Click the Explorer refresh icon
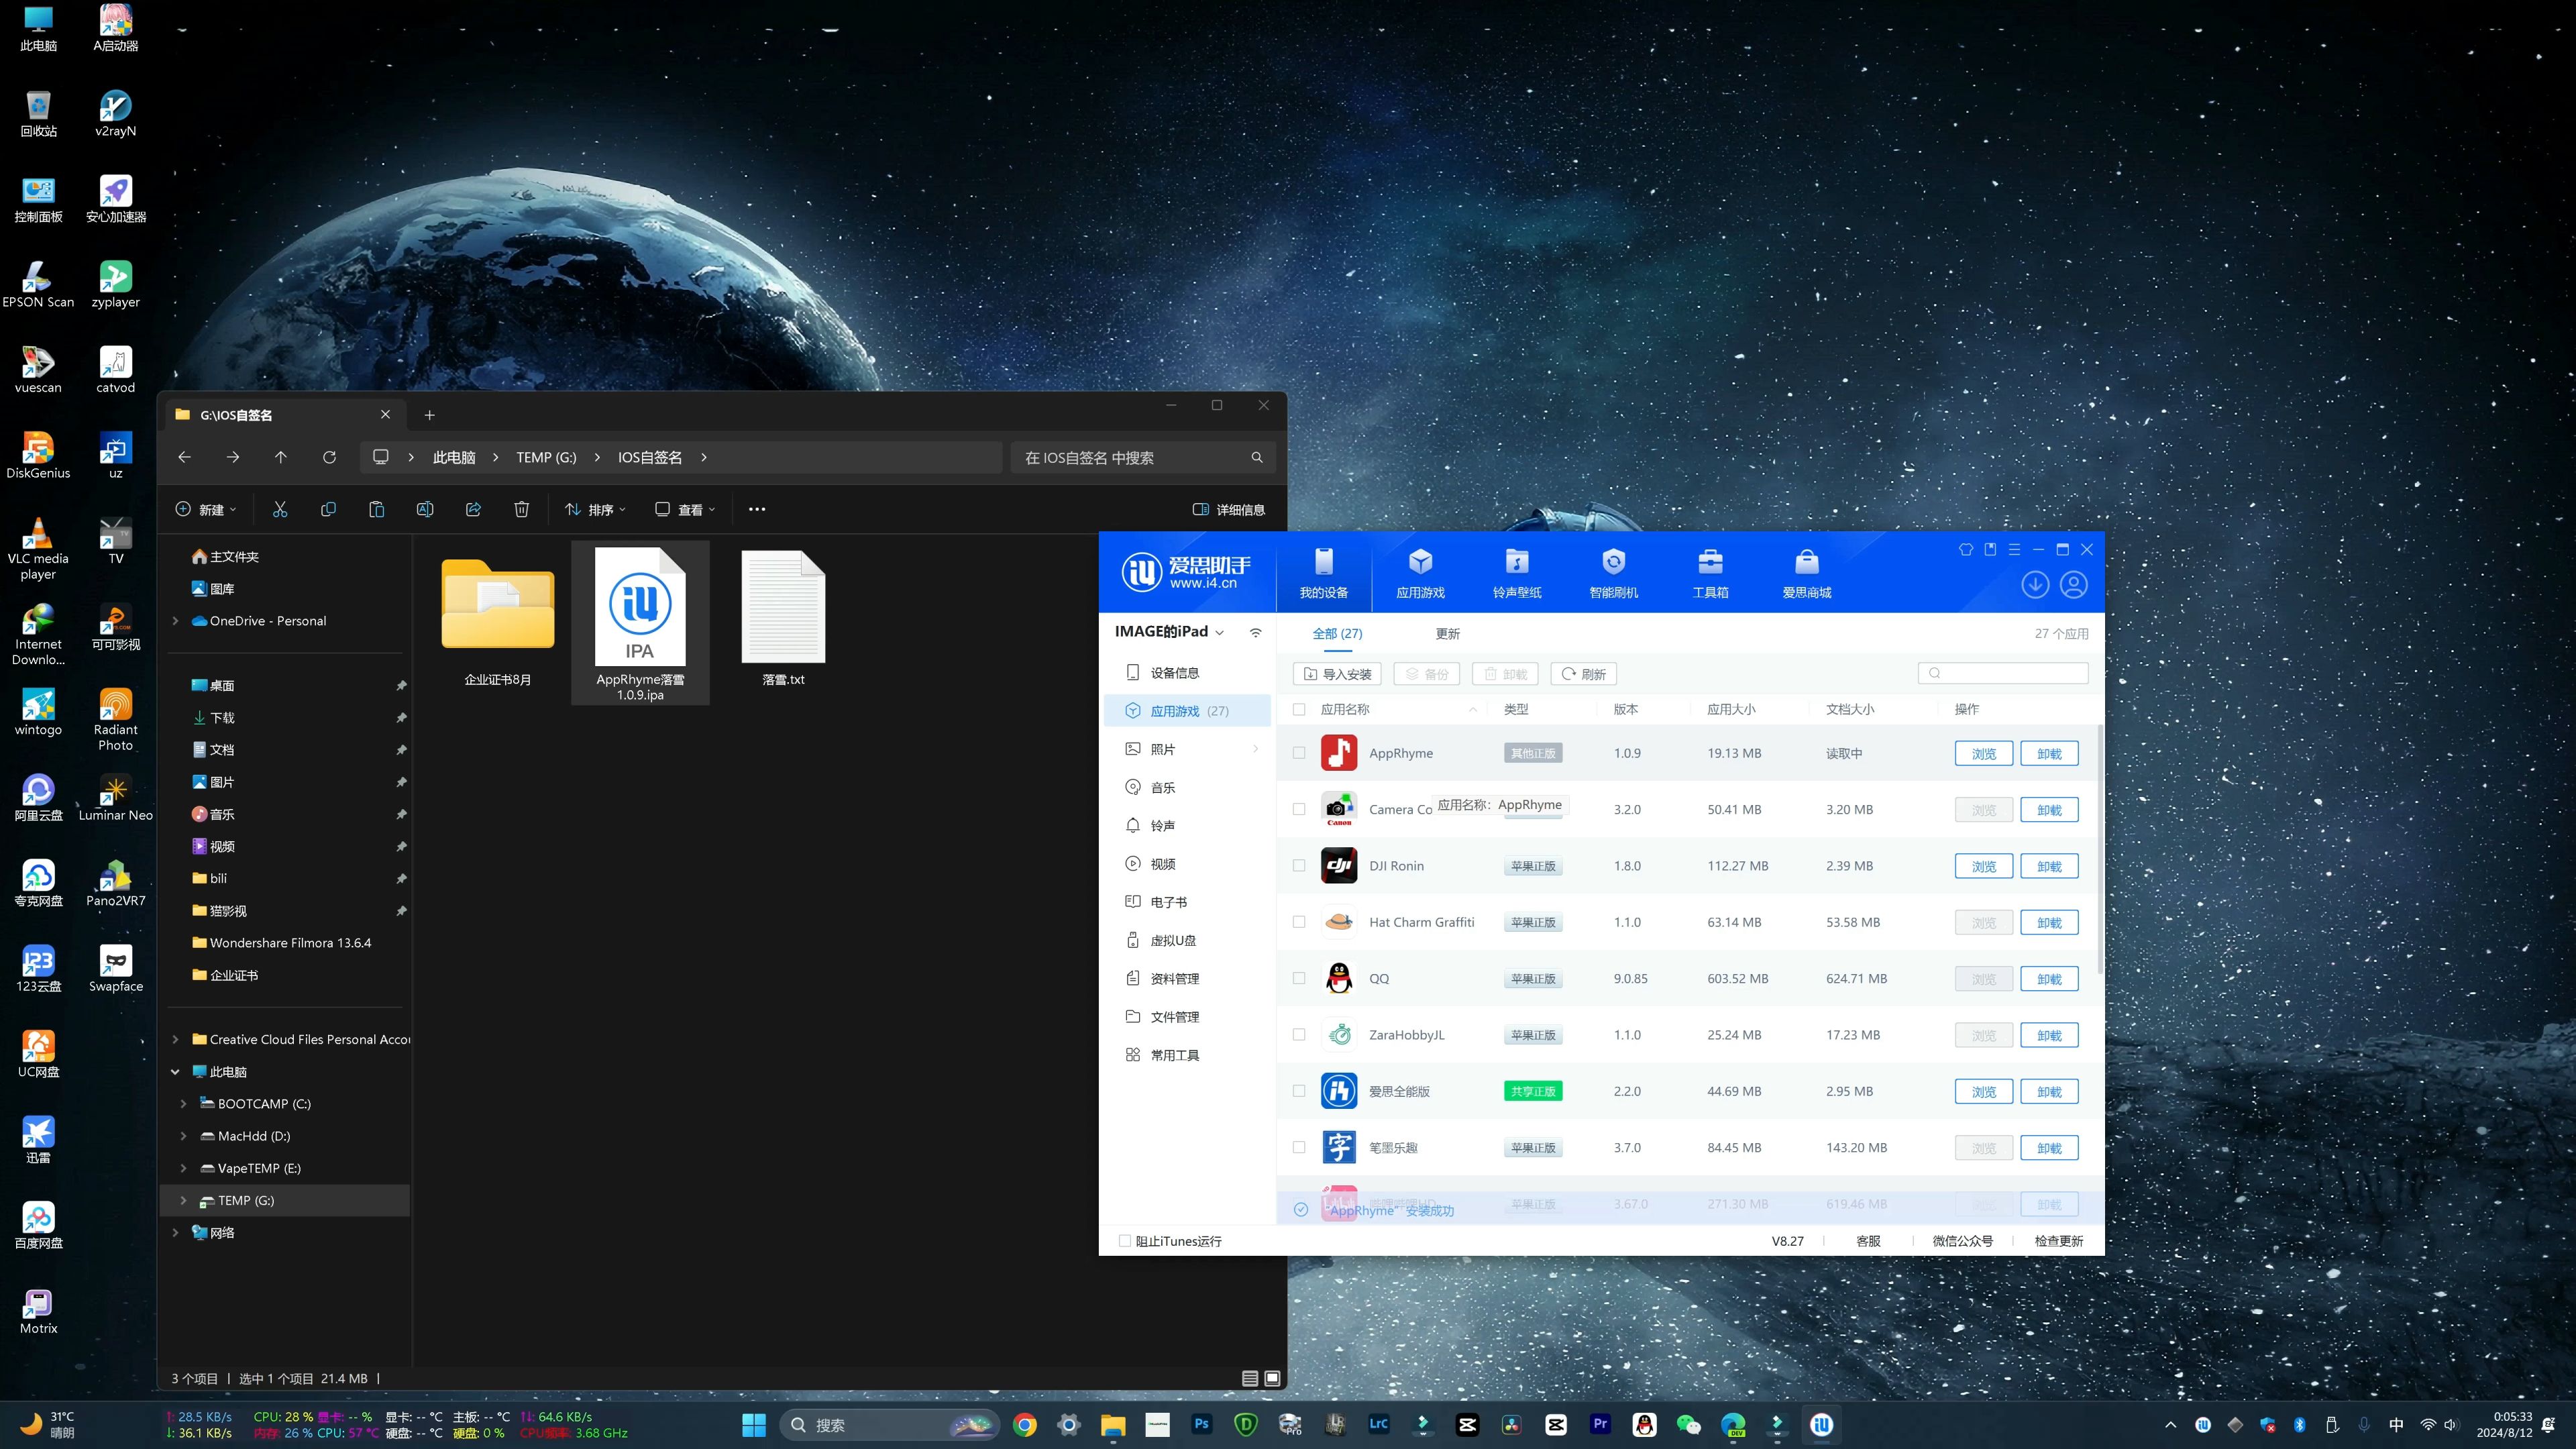Screen dimensions: 2576x1449 pos(329,457)
